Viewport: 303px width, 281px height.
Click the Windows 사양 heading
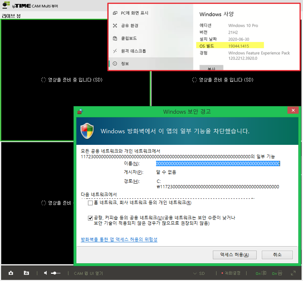coord(216,14)
